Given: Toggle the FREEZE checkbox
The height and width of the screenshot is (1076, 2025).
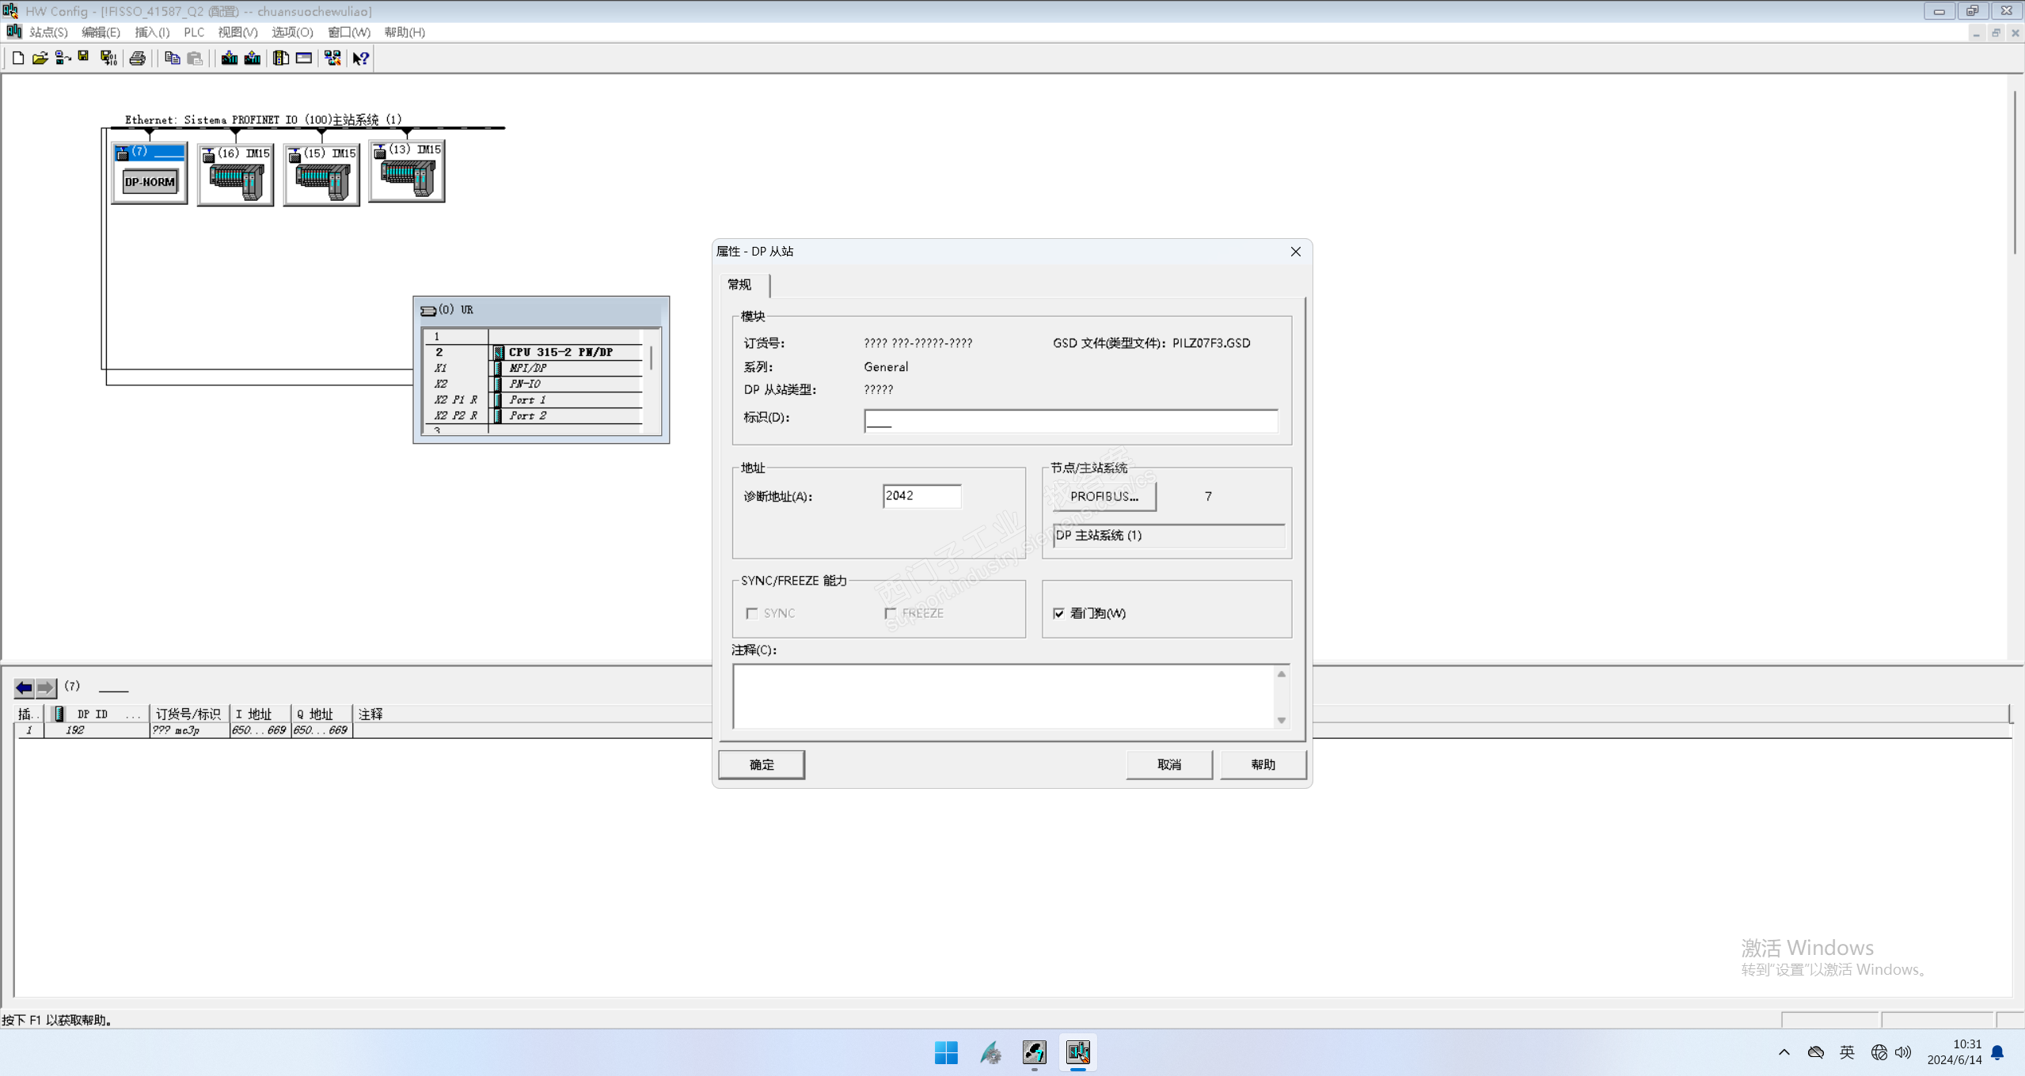Looking at the screenshot, I should tap(891, 613).
